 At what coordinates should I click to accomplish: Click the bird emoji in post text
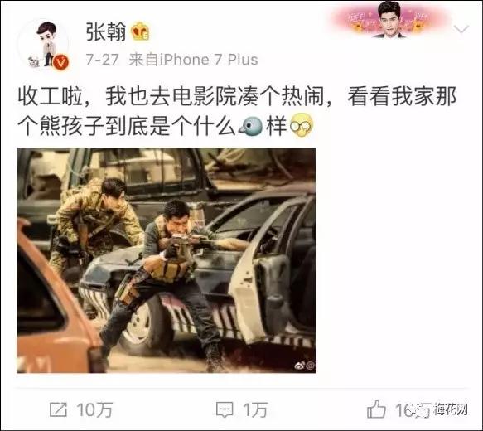click(251, 126)
